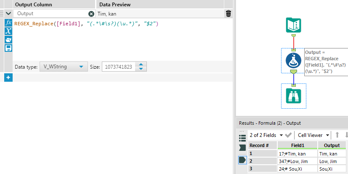Click the REGEX_Replace expression editor

[x=123, y=39]
